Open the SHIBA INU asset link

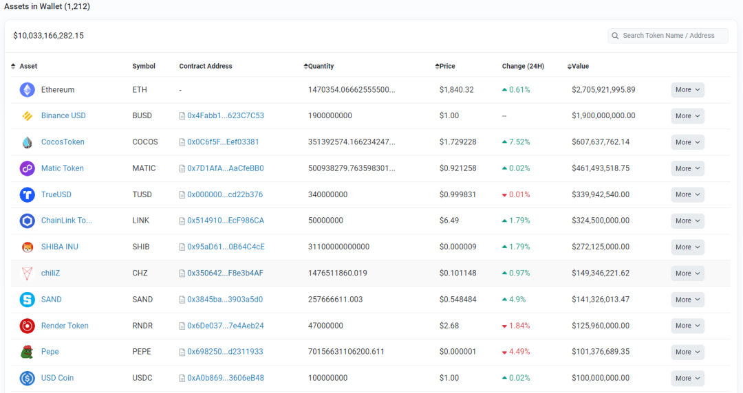pyautogui.click(x=60, y=247)
